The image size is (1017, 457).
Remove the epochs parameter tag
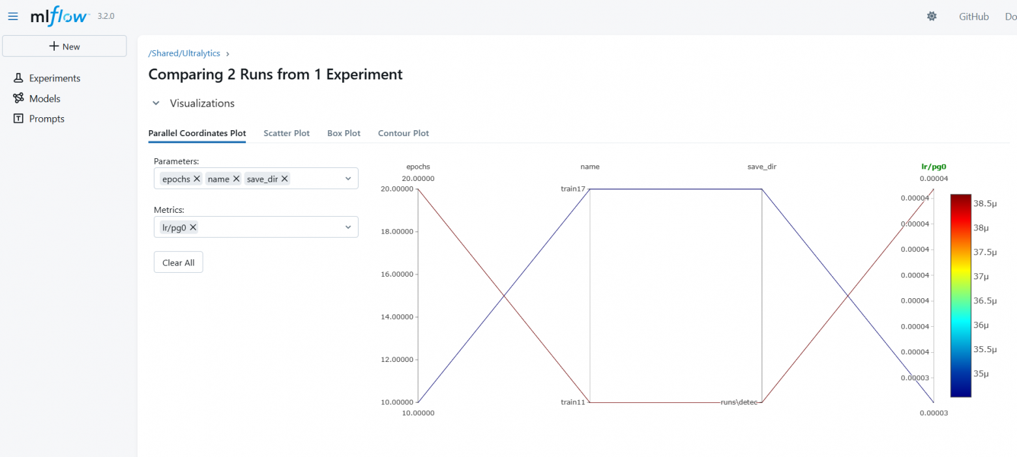[197, 178]
